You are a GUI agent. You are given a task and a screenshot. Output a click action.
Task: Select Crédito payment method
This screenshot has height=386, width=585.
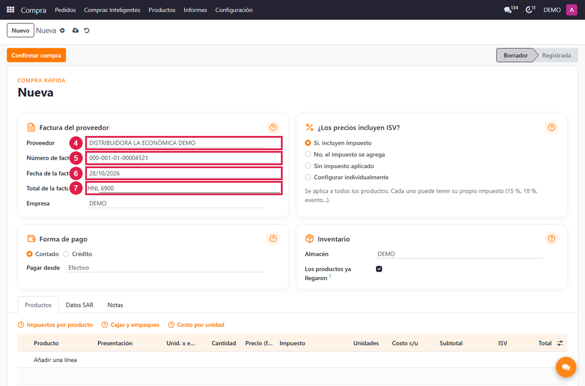click(x=66, y=254)
